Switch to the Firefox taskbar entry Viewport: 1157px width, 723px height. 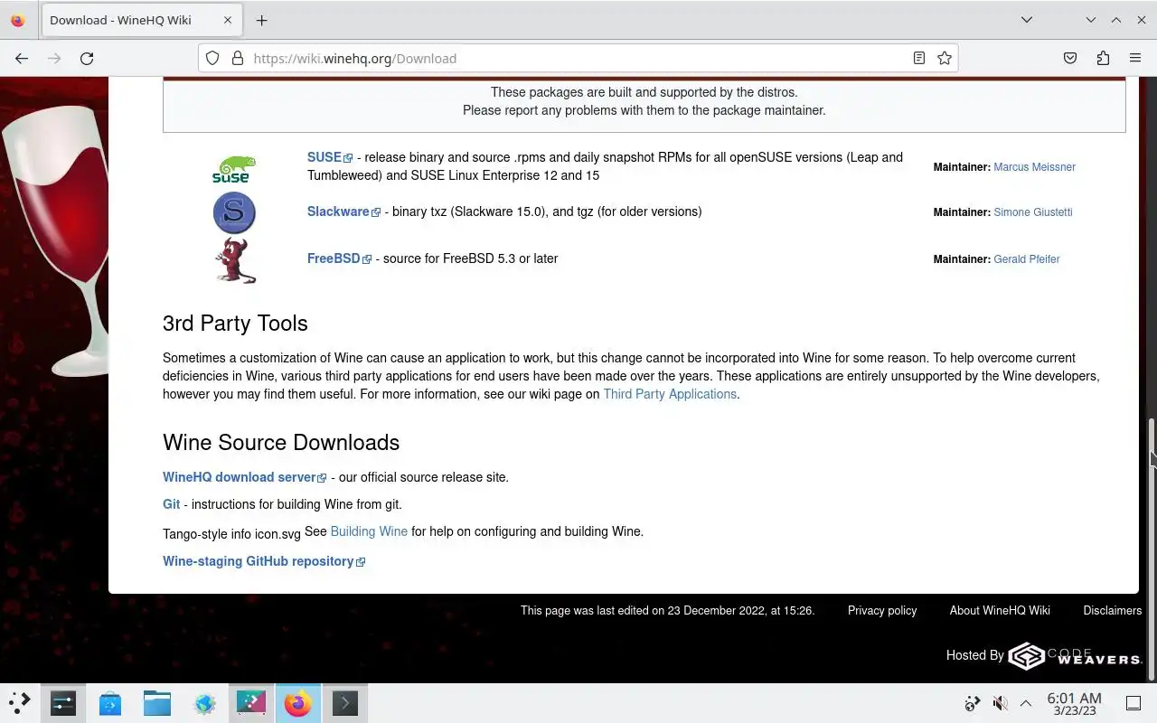pos(298,703)
